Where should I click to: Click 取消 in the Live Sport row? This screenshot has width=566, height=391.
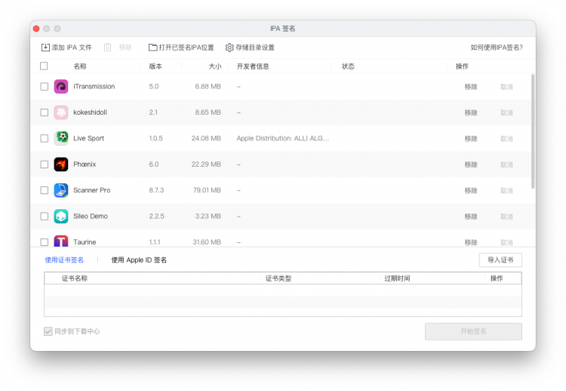(x=506, y=139)
